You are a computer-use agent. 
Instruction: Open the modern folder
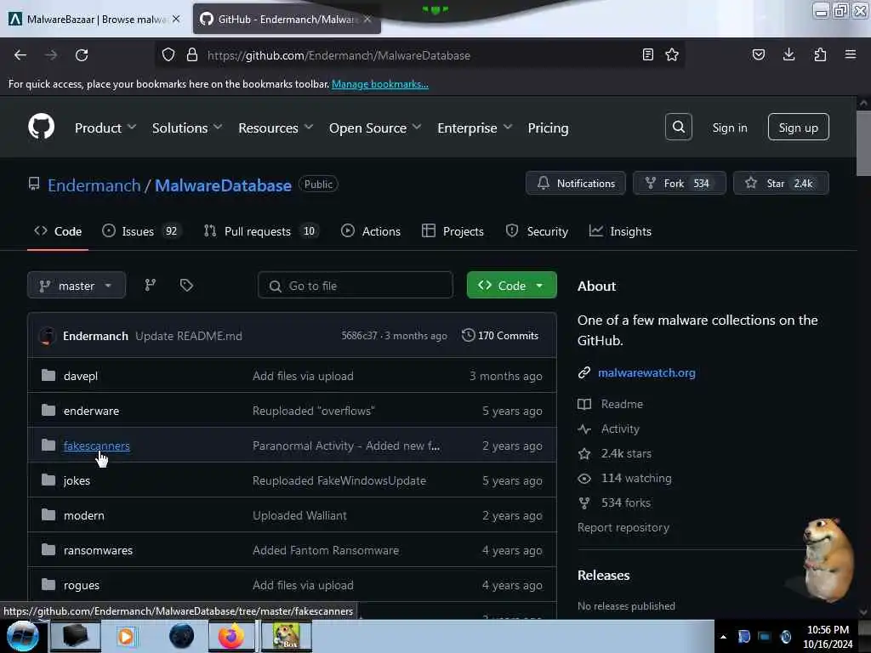(84, 515)
